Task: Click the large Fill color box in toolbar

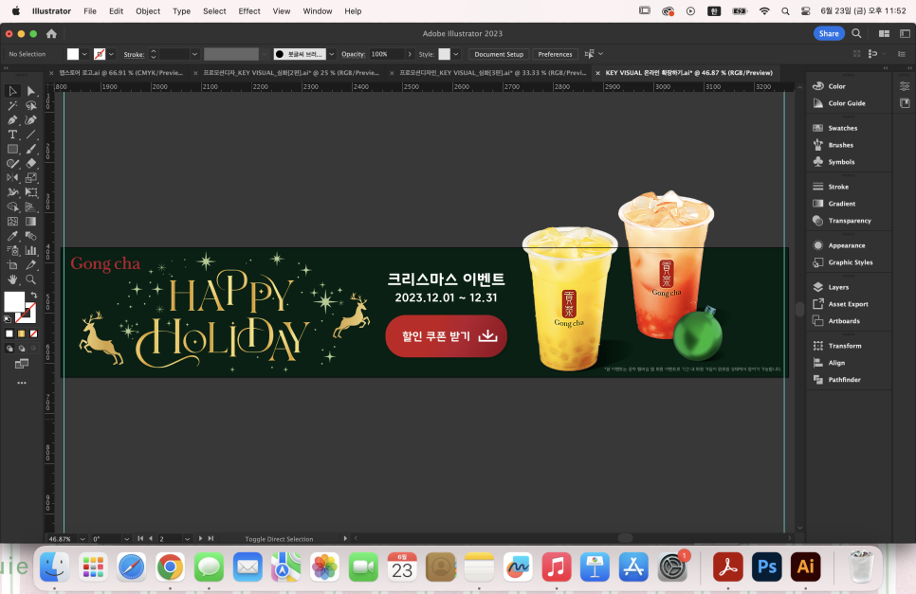Action: pyautogui.click(x=13, y=301)
